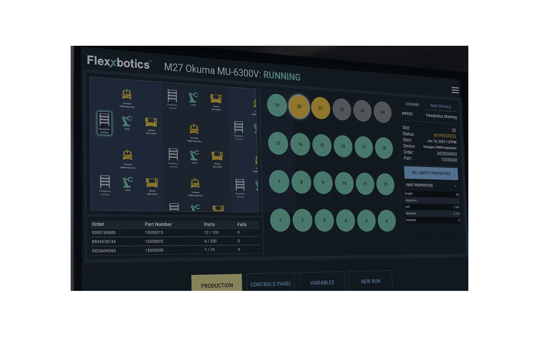Select slot 13 circle
Viewport: 539px width, 337px height.
pyautogui.click(x=278, y=143)
